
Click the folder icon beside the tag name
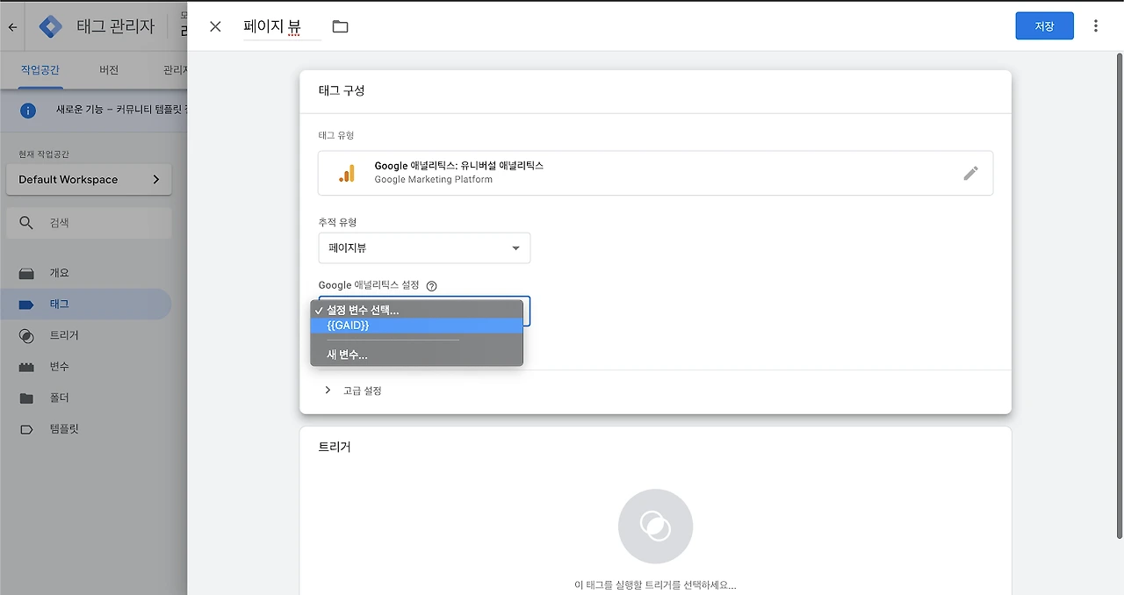click(x=341, y=26)
